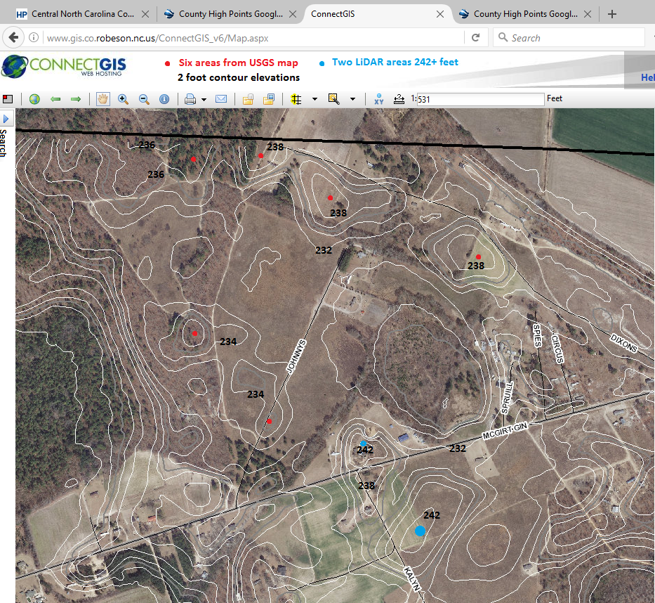Click the XY coordinates tool
Image resolution: width=655 pixels, height=603 pixels.
[379, 99]
